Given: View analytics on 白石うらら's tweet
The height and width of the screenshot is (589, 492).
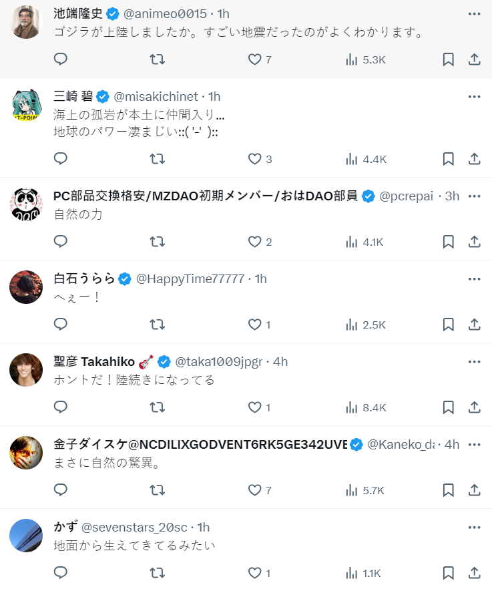Looking at the screenshot, I should pyautogui.click(x=366, y=325).
